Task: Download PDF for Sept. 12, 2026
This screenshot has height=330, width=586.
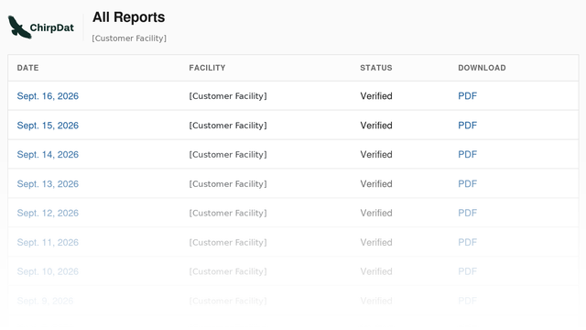Action: coord(468,213)
